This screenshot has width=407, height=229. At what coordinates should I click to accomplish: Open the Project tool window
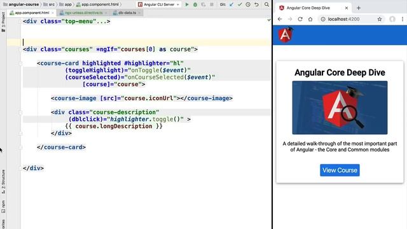(x=3, y=22)
